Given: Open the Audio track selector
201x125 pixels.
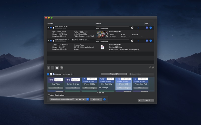Looking at the screenshot, I should click(125, 37).
